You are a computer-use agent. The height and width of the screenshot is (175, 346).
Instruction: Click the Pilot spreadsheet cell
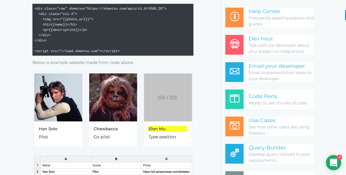pos(116,172)
